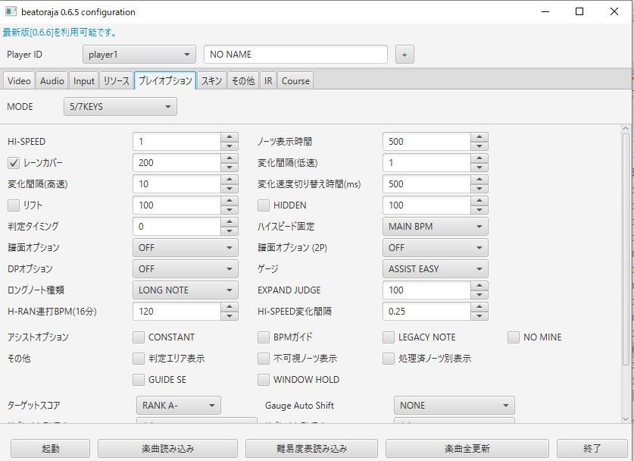Click the 最新版[0.6.6] update notice link
The width and height of the screenshot is (634, 461).
pyautogui.click(x=59, y=33)
